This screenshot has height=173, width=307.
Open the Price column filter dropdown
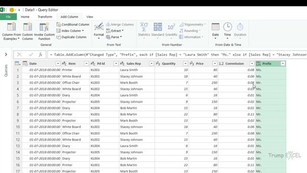point(215,63)
